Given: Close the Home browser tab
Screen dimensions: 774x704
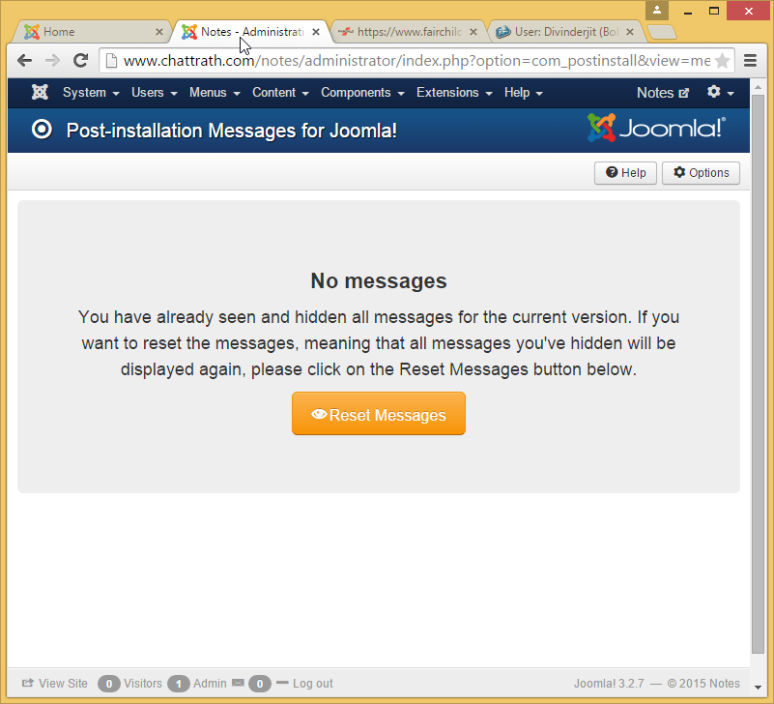Looking at the screenshot, I should (159, 32).
